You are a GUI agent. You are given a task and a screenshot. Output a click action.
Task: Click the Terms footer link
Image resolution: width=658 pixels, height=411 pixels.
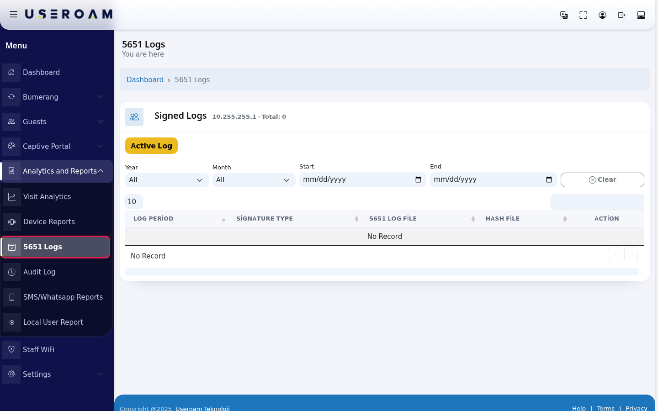606,408
